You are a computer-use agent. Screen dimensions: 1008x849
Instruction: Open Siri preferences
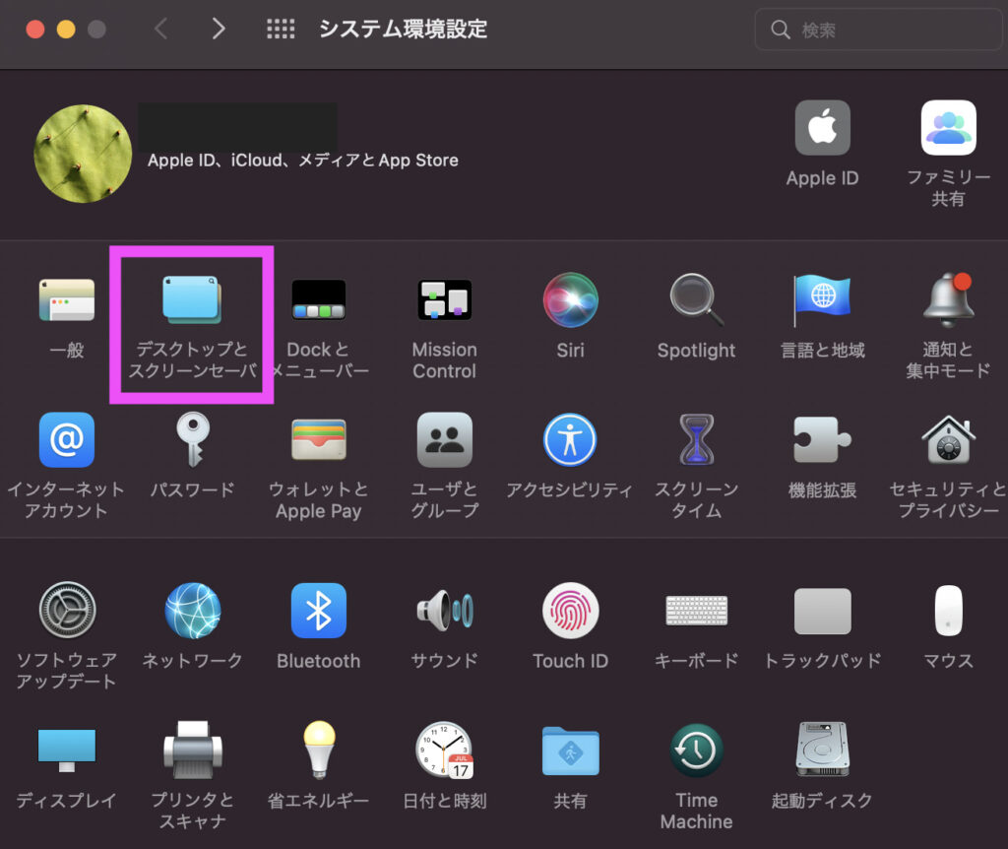(x=570, y=299)
